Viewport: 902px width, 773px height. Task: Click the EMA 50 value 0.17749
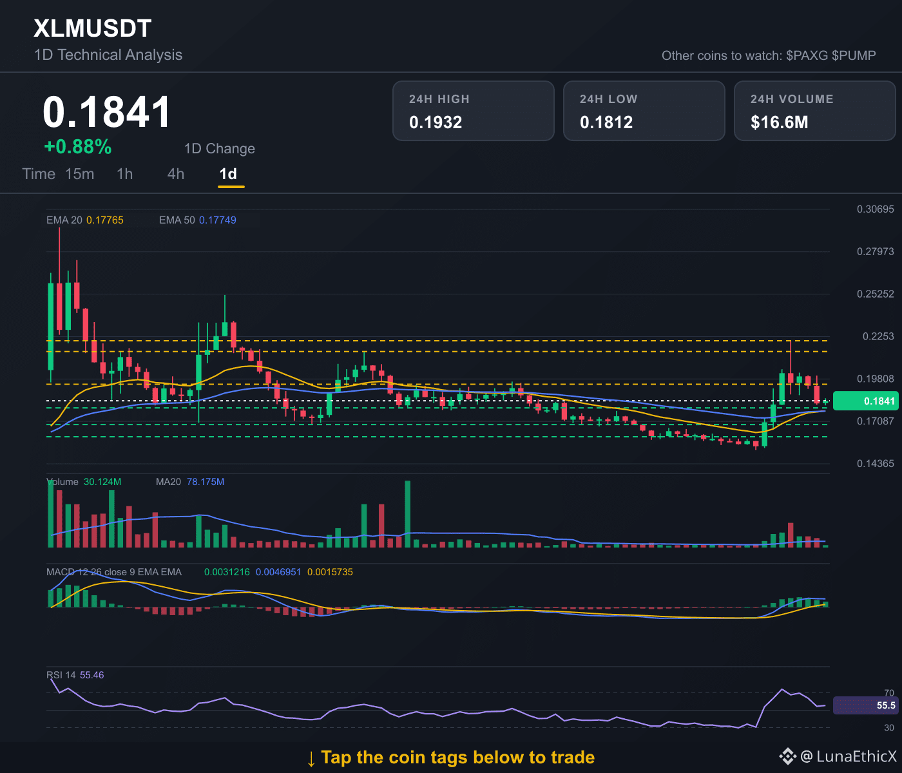tap(218, 220)
